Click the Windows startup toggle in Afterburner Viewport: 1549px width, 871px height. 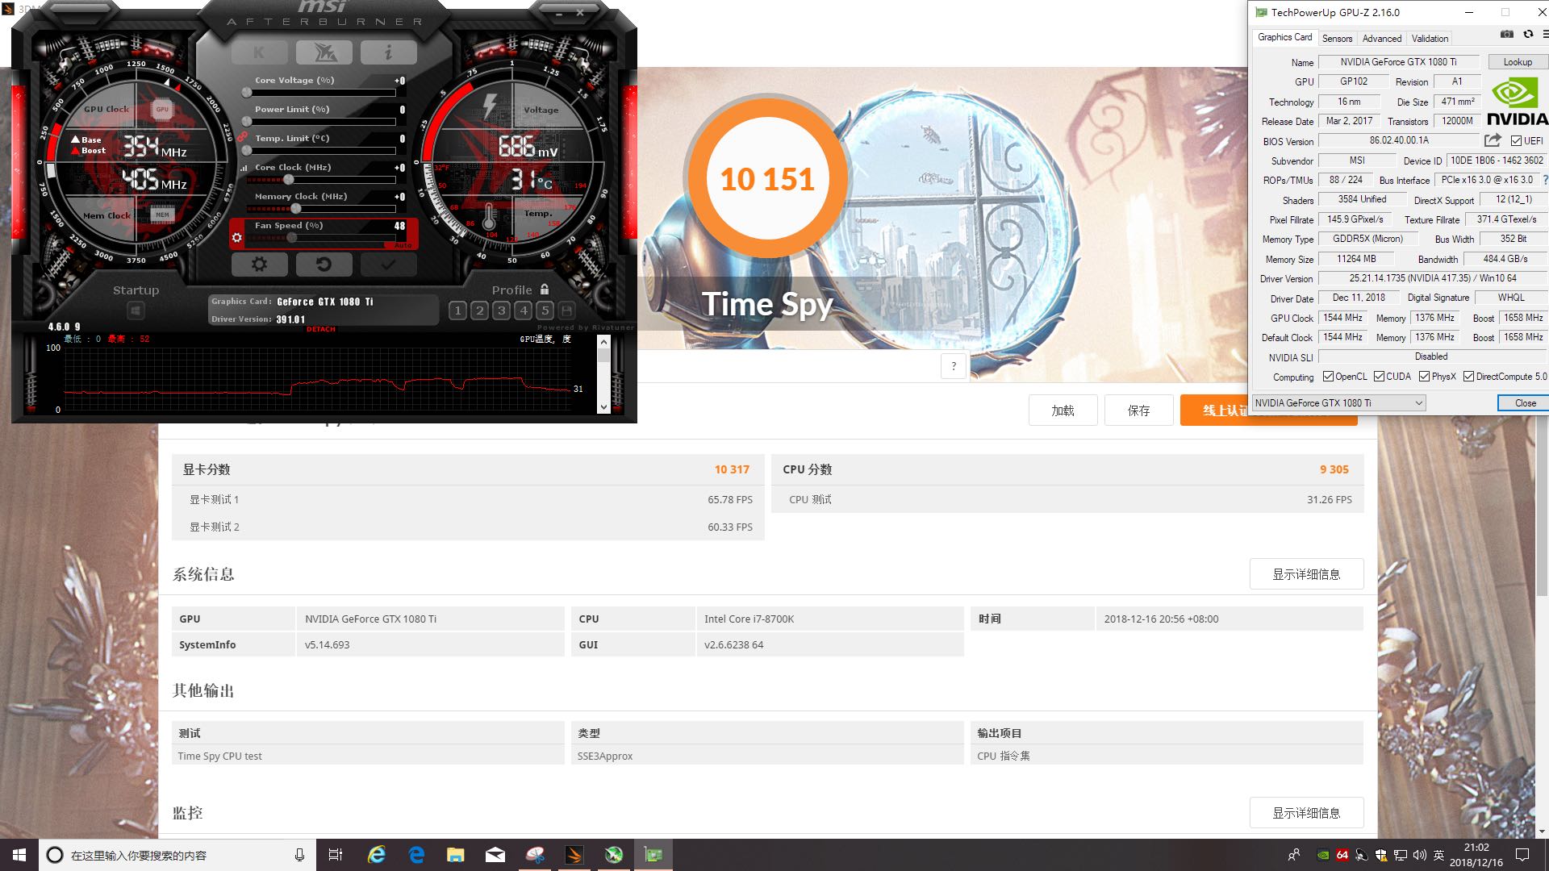point(136,310)
